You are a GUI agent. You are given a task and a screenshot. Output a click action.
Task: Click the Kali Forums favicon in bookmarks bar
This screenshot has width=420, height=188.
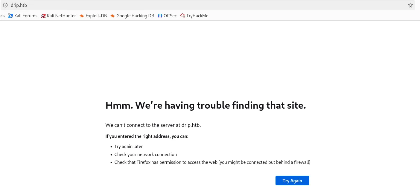[11, 16]
